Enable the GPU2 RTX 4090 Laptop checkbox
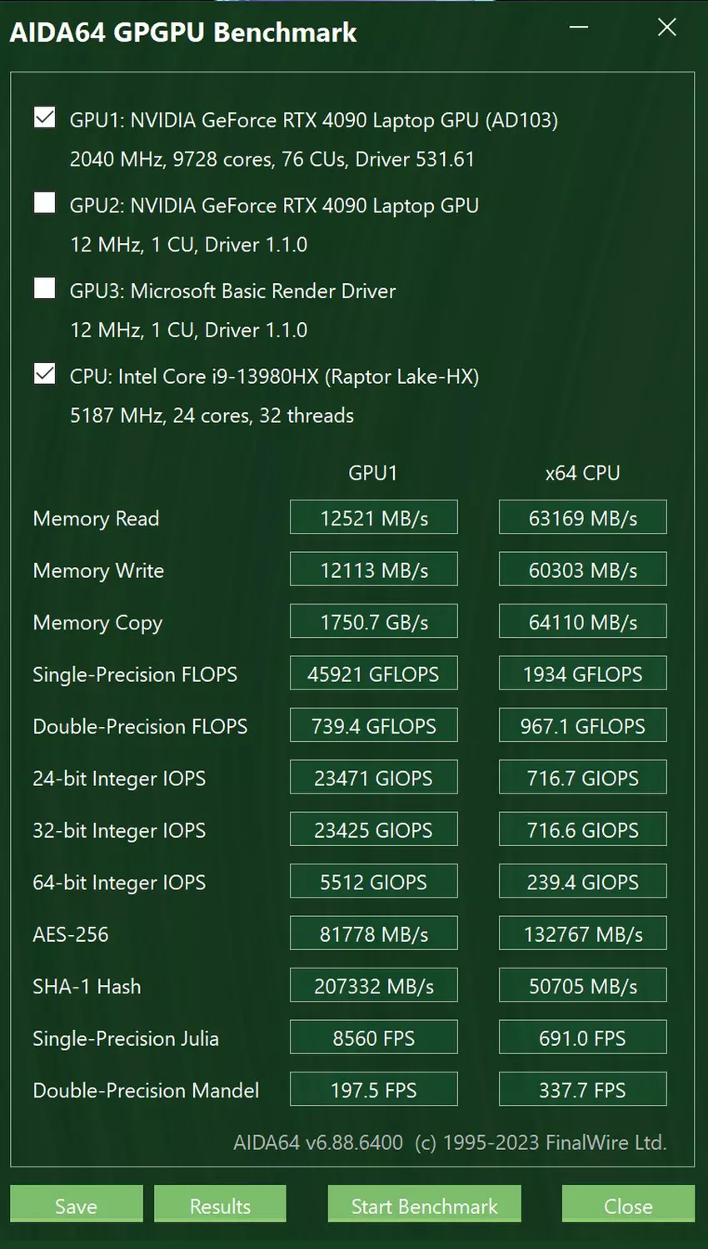This screenshot has height=1249, width=708. (45, 203)
